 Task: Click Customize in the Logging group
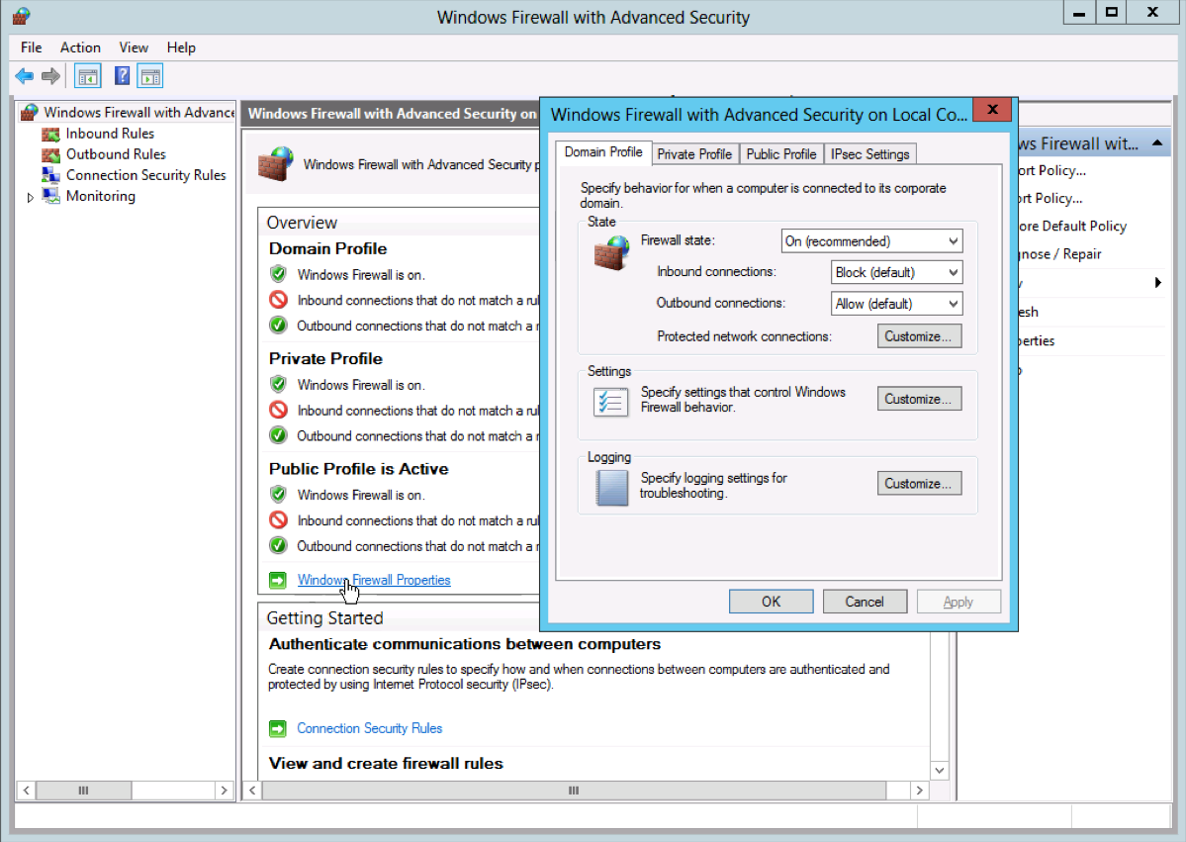click(x=919, y=484)
